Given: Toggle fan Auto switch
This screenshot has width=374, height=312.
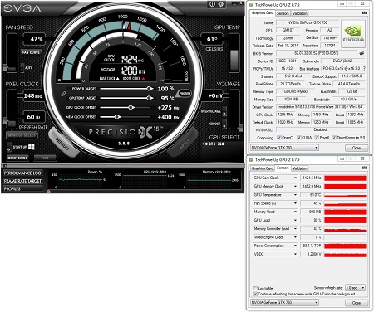Looking at the screenshot, I should click(x=22, y=67).
